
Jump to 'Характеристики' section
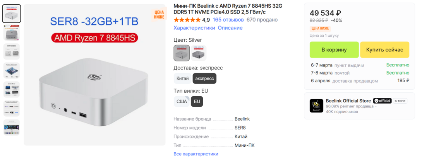click(194, 28)
